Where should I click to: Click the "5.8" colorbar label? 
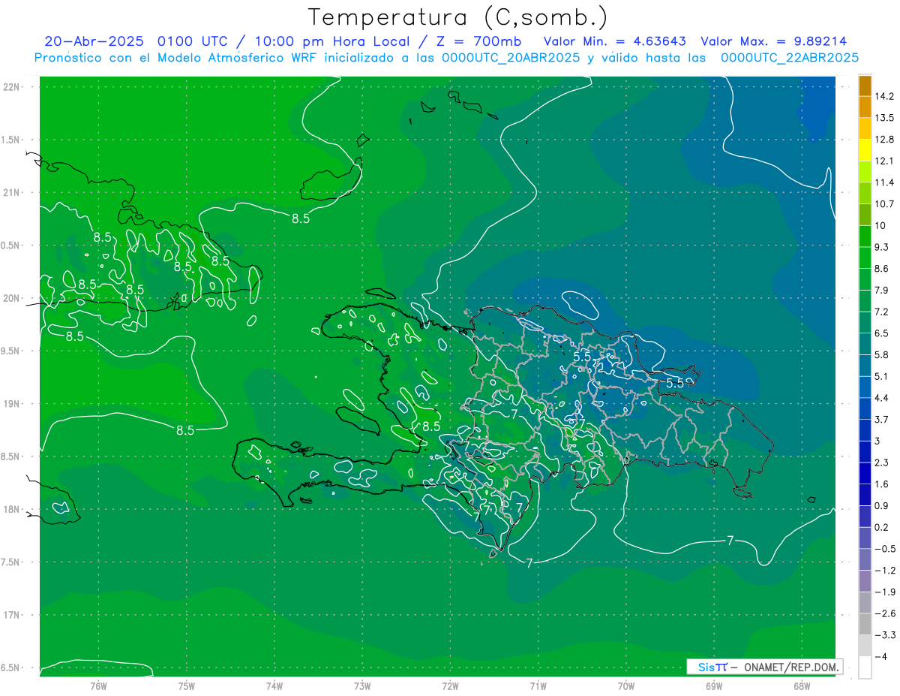click(882, 355)
